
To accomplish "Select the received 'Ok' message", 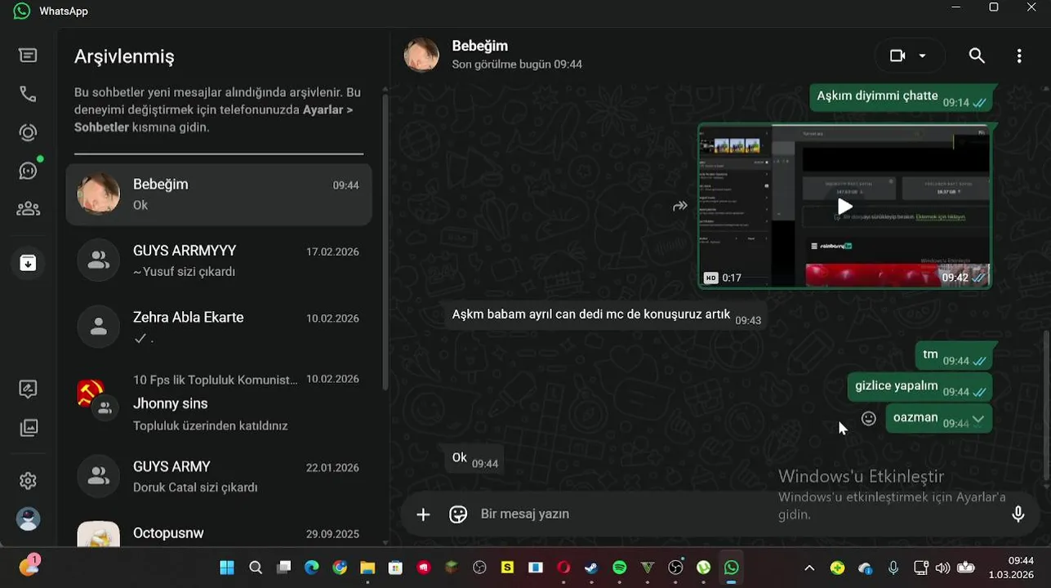I will tap(474, 458).
